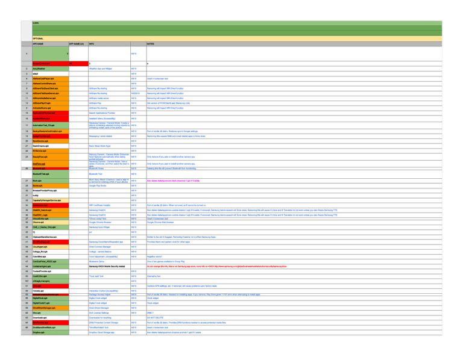
Task: Click the 'Samsung Apps Widget' info cell
Action: [x=109, y=228]
